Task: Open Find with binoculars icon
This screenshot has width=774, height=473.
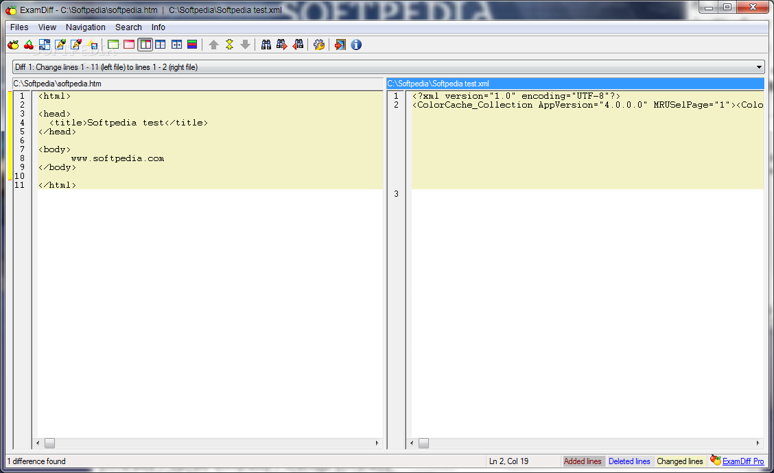Action: coord(266,45)
